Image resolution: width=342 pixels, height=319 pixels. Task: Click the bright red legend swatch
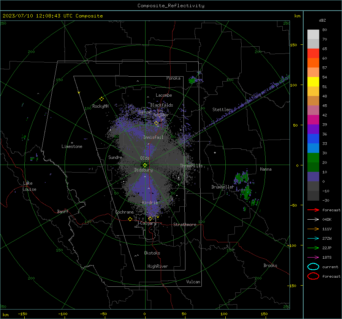(x=313, y=53)
